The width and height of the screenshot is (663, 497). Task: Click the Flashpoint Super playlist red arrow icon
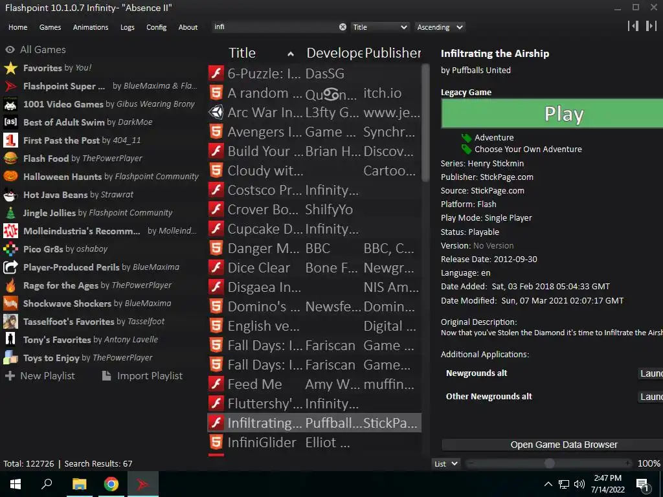(x=10, y=86)
